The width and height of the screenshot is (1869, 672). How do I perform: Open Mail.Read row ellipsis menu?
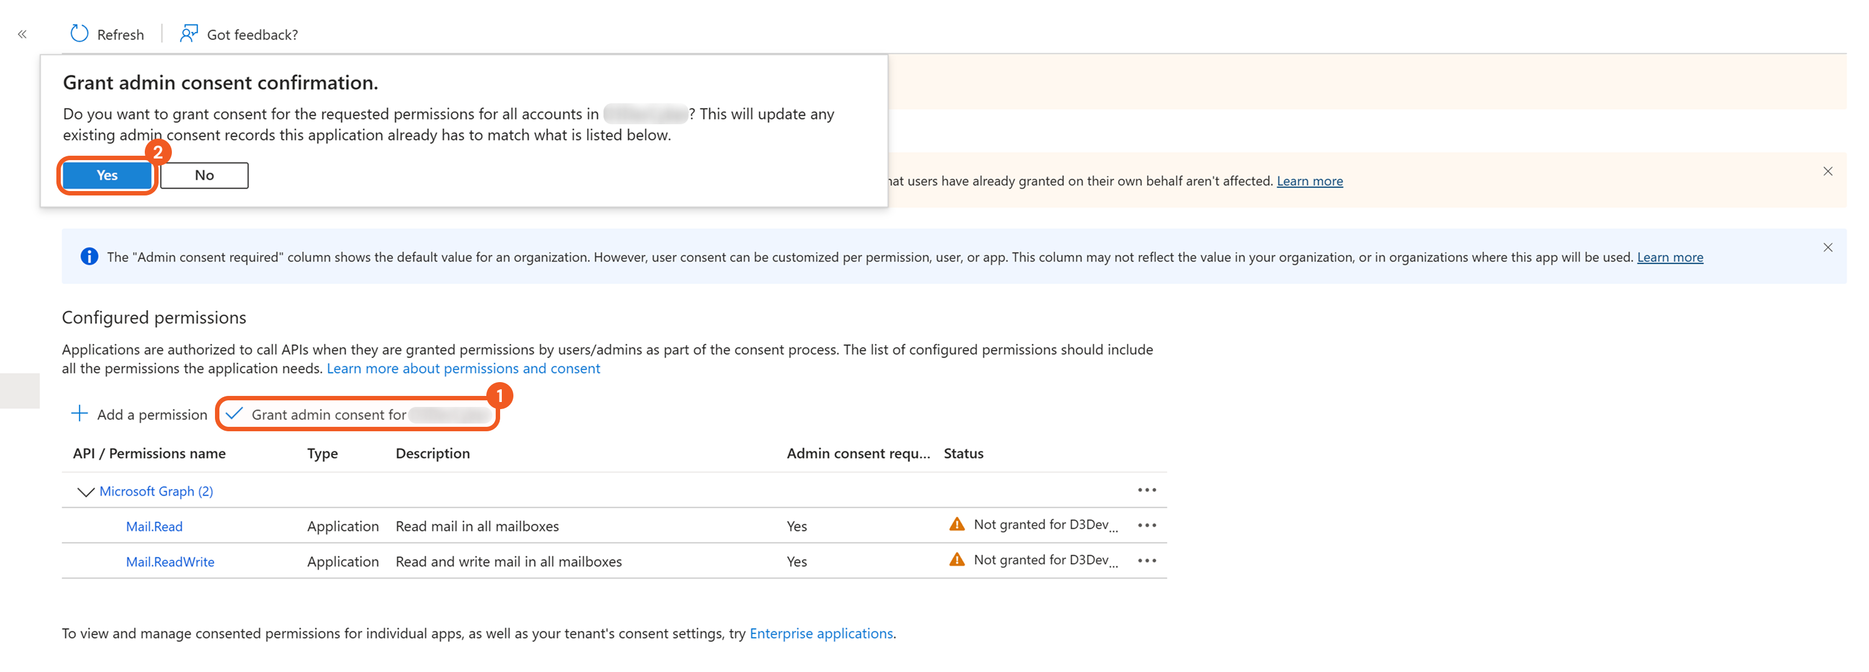click(x=1146, y=526)
